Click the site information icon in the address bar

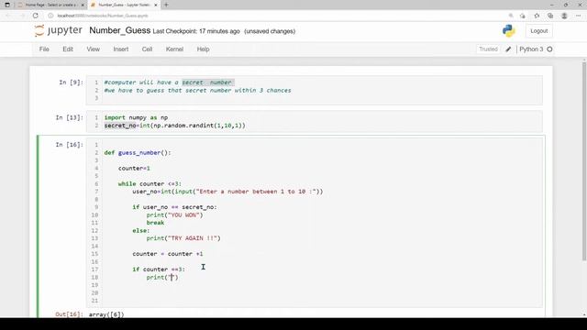click(50, 16)
